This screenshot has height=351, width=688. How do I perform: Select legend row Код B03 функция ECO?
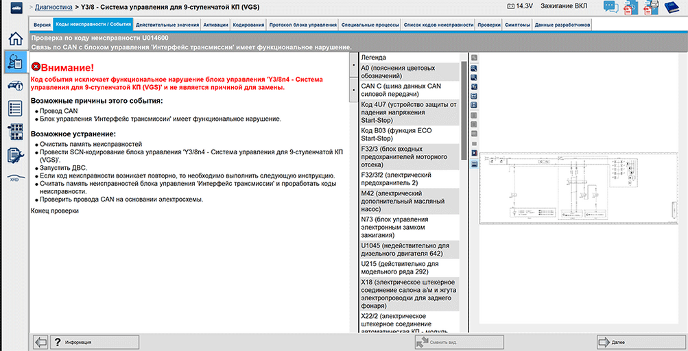[410, 134]
